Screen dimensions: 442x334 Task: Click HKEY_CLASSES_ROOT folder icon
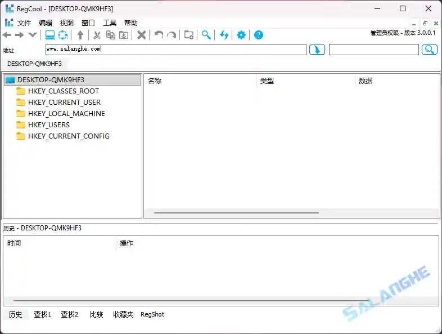tap(21, 91)
